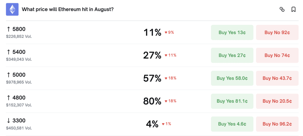Buy No 74¢ on 5400 outcome

[277, 55]
